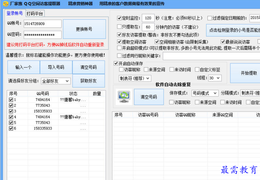
Task: Click the 更换帐号 button
Action: point(84,29)
